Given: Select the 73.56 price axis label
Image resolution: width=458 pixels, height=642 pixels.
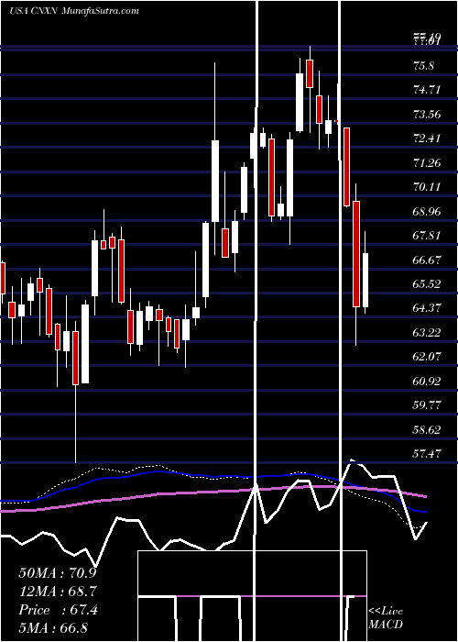Looking at the screenshot, I should point(427,115).
